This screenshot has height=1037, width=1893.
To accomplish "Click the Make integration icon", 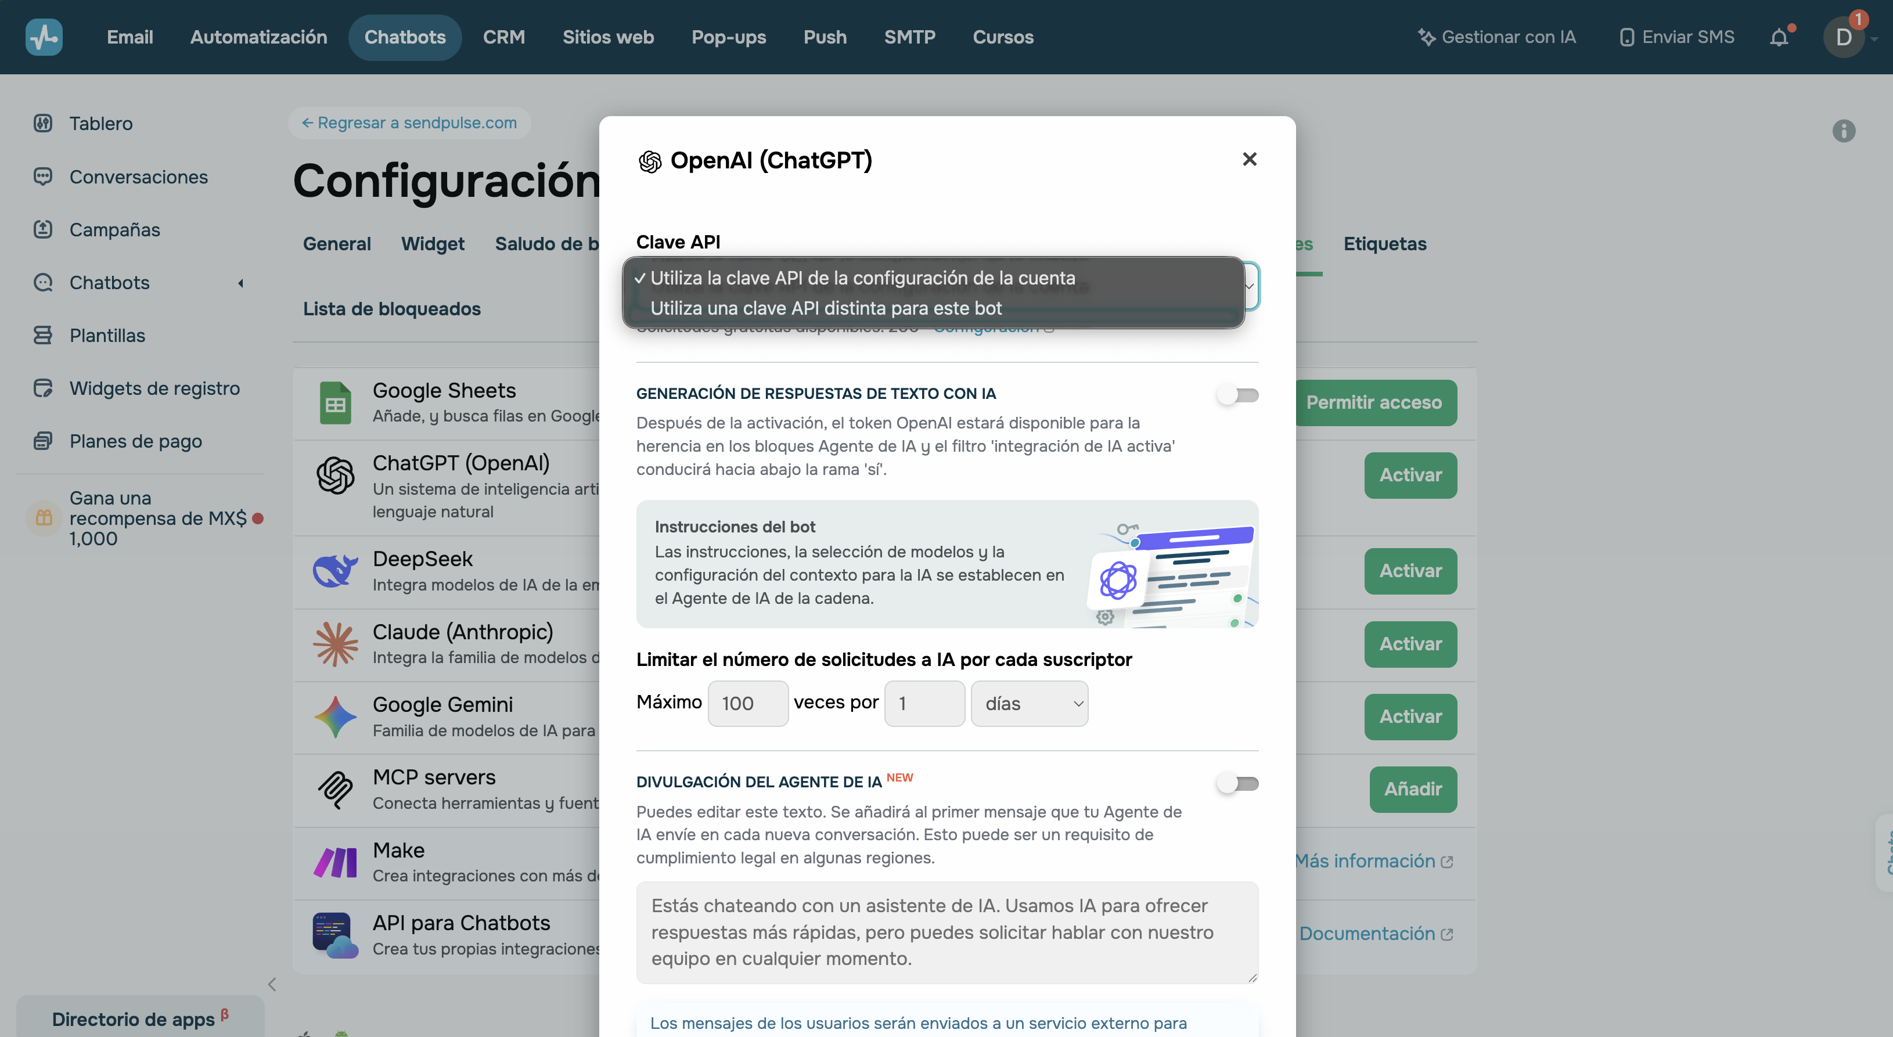I will 335,862.
